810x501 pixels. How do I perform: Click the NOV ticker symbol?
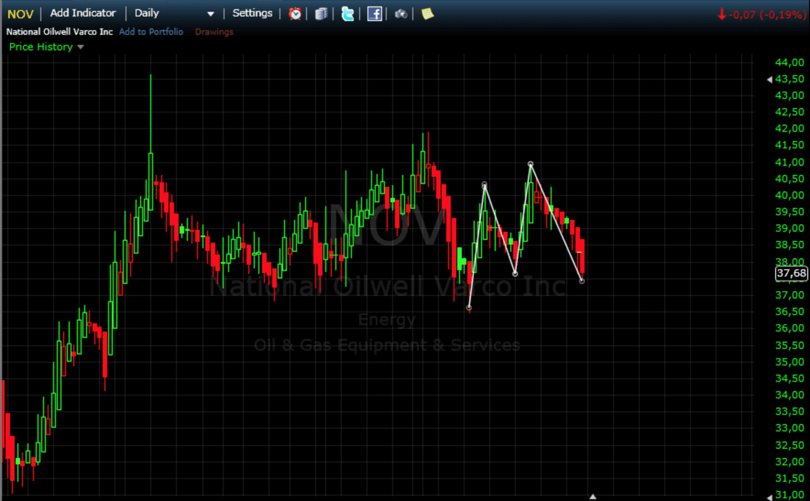tap(21, 14)
